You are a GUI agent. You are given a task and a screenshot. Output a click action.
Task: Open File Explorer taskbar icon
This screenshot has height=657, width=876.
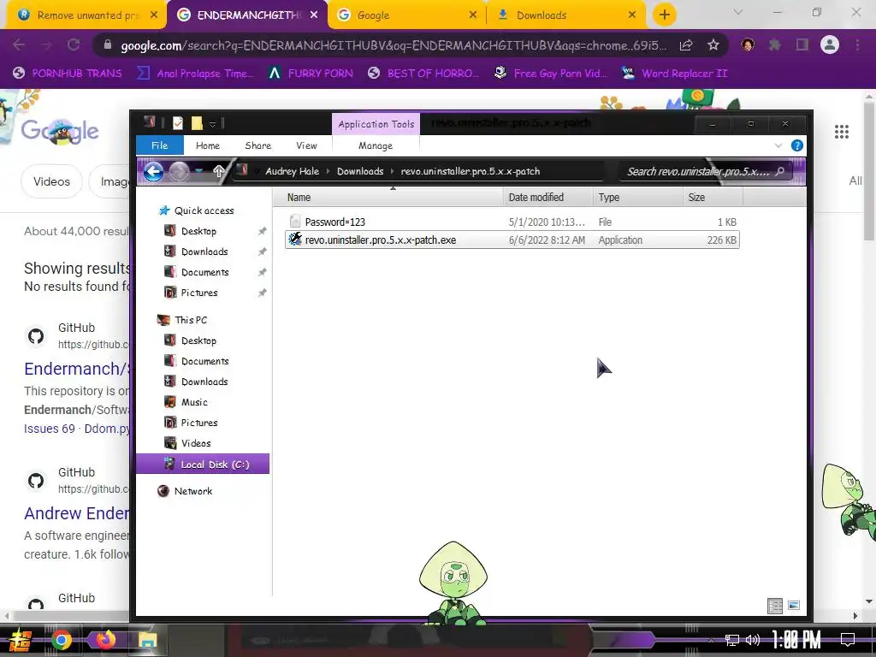pyautogui.click(x=147, y=640)
